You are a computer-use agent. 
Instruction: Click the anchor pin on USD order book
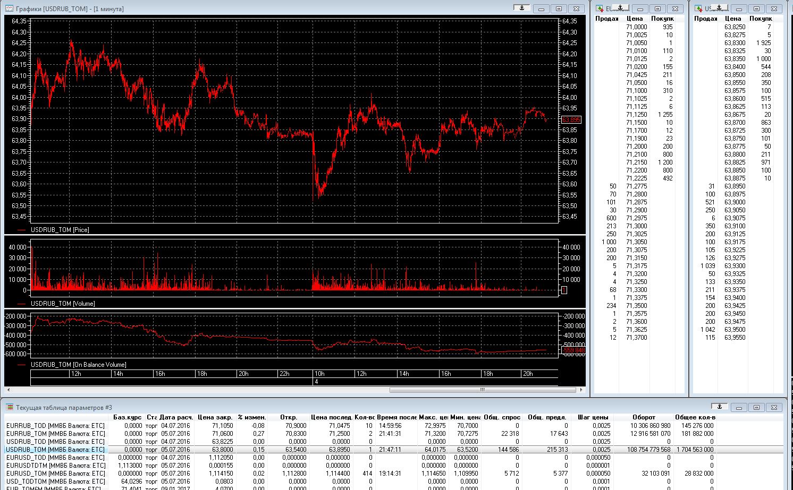[x=719, y=8]
